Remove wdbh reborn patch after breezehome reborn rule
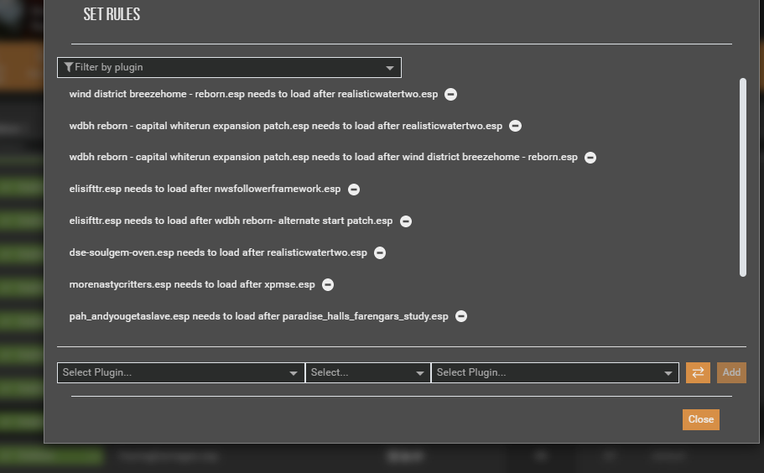 [x=590, y=158]
